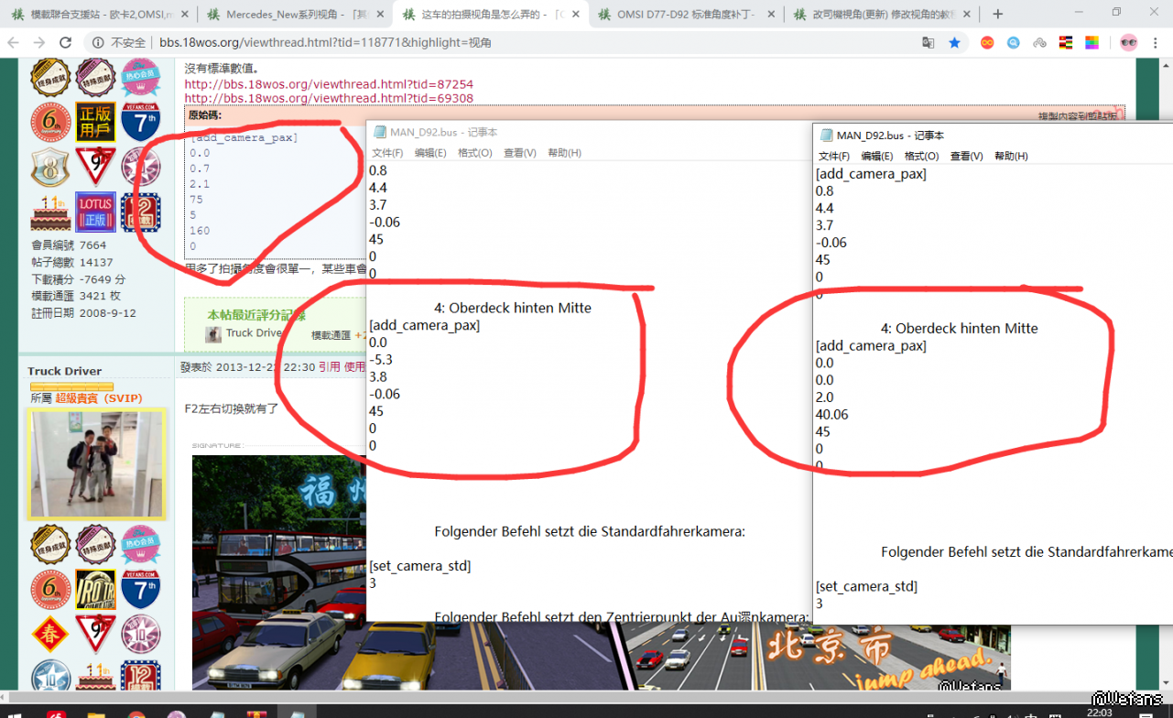Click the Chrome icon in the taskbar
Image resolution: width=1173 pixels, height=718 pixels.
(136, 714)
